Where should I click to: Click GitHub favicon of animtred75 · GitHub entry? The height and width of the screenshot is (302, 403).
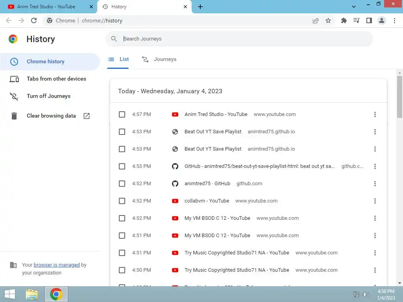175,184
